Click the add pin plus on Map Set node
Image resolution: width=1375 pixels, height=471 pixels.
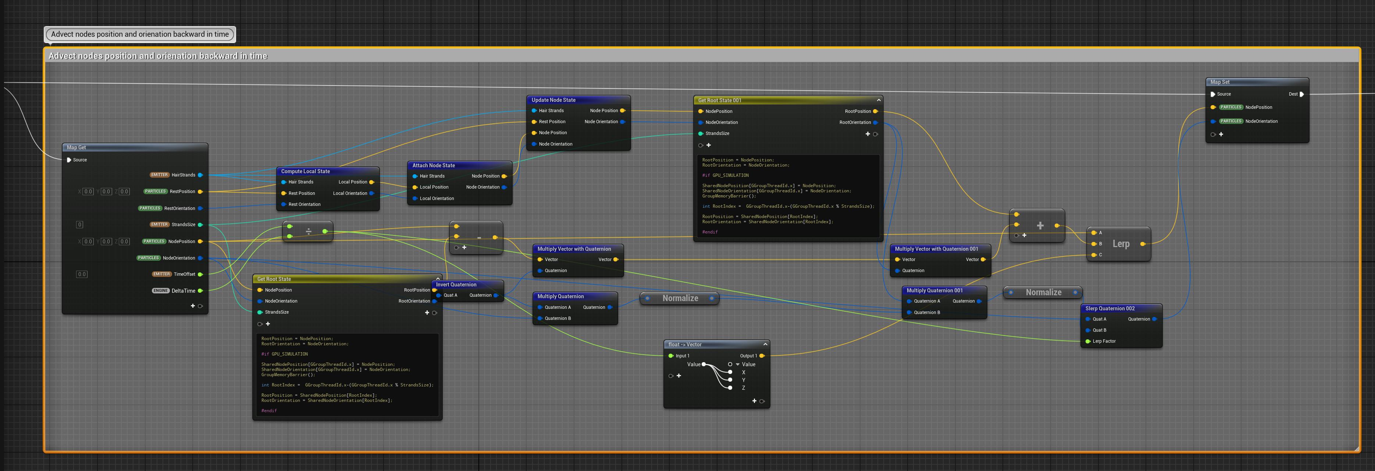[x=1221, y=135]
